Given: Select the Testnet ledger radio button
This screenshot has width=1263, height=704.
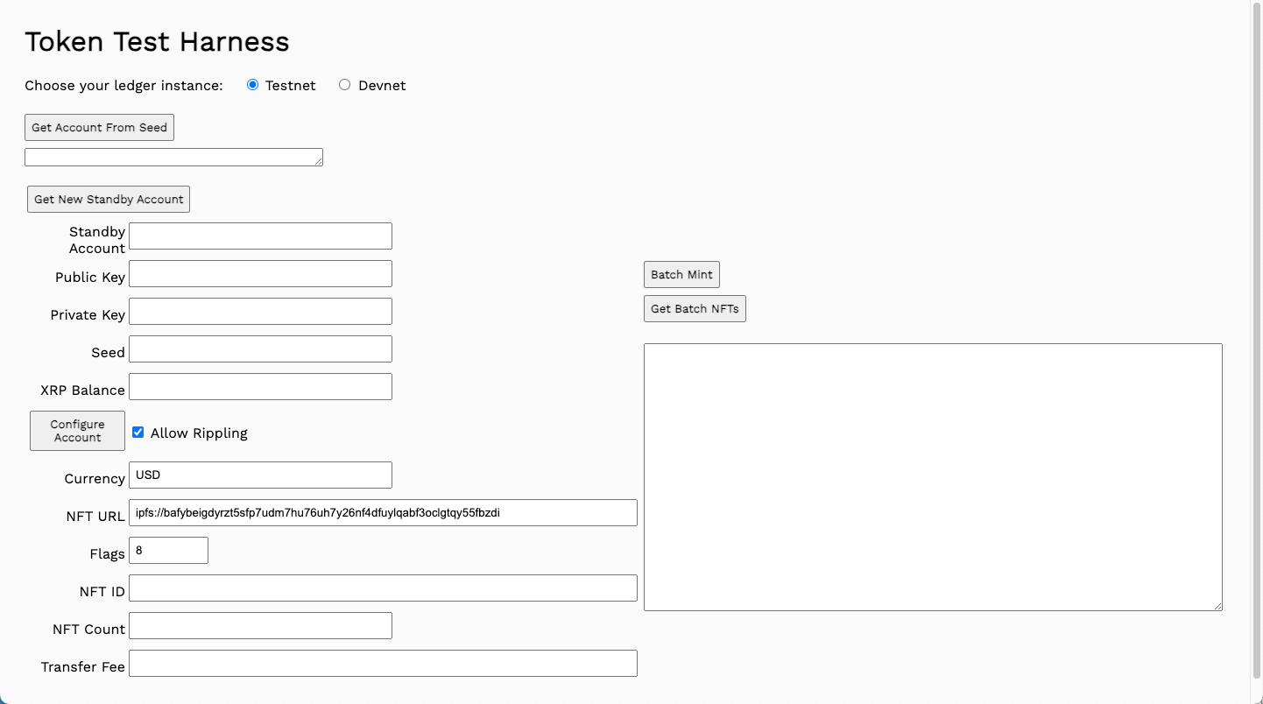Looking at the screenshot, I should pyautogui.click(x=253, y=85).
